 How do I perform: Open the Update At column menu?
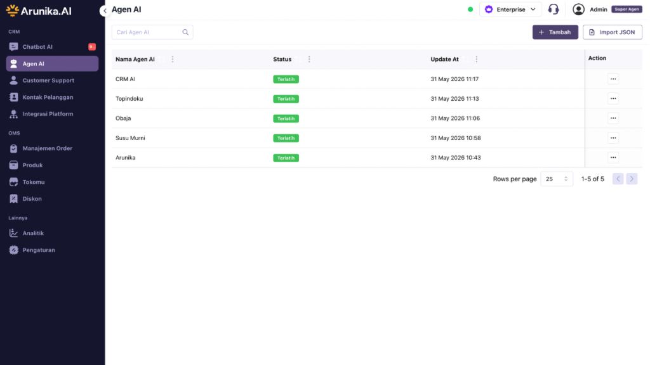(477, 59)
